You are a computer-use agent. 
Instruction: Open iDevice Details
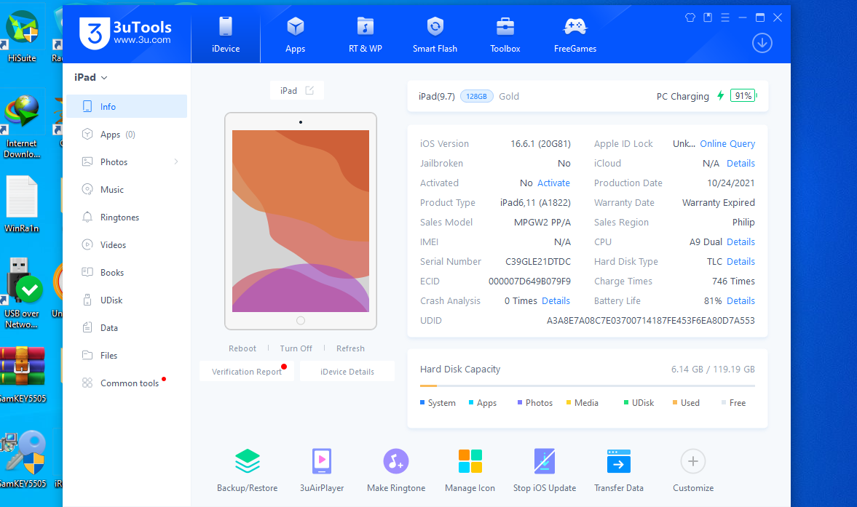pyautogui.click(x=347, y=371)
